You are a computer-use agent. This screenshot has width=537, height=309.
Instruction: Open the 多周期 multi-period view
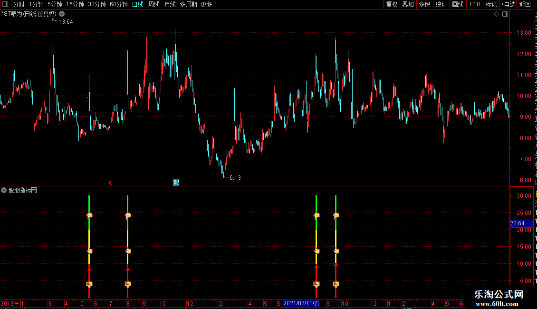(x=188, y=4)
